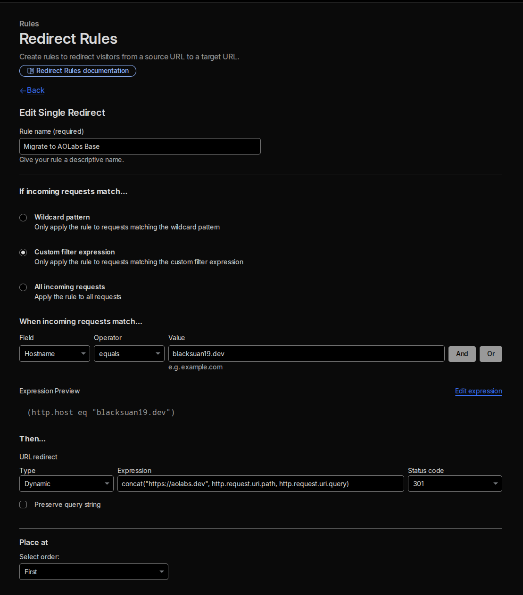The width and height of the screenshot is (523, 595).
Task: Change the First placement order
Action: point(93,571)
